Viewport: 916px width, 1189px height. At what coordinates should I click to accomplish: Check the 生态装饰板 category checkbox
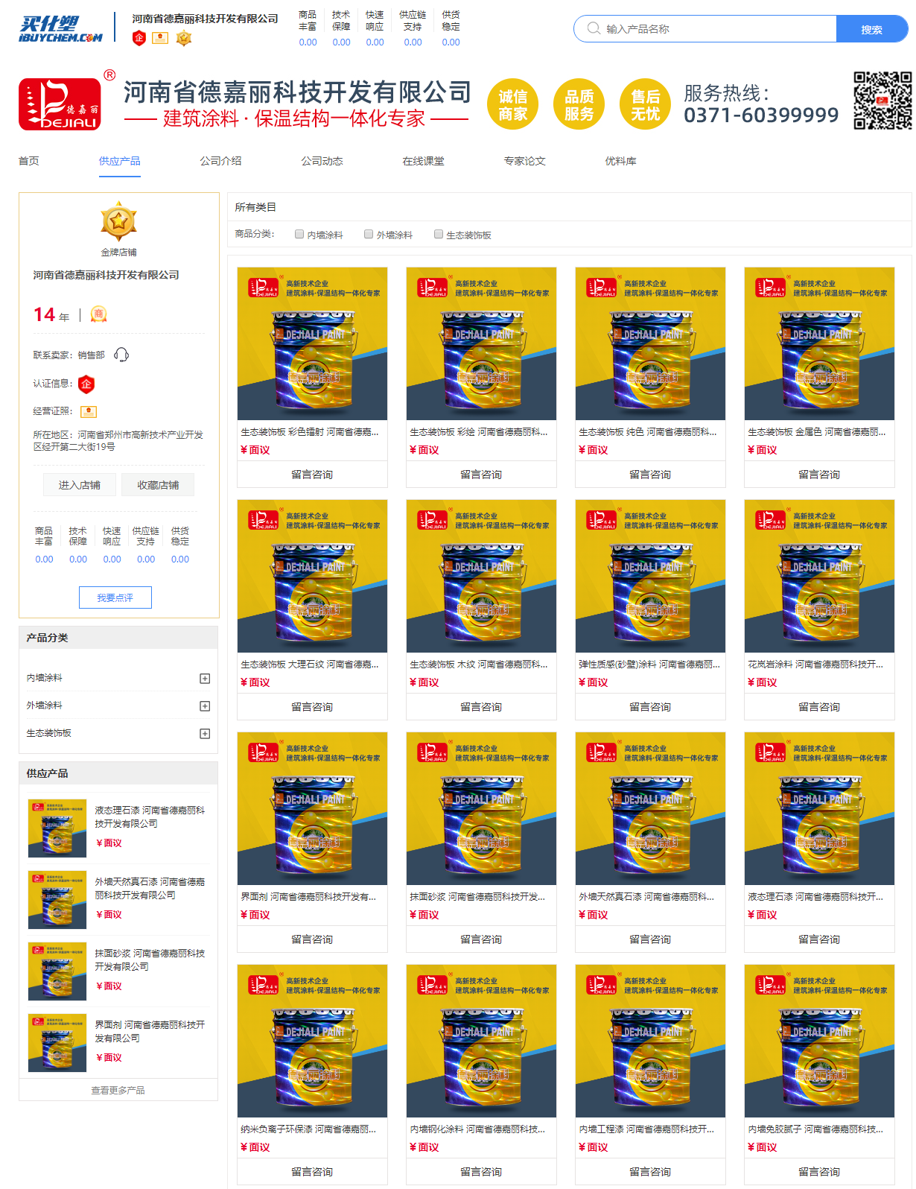tap(439, 234)
